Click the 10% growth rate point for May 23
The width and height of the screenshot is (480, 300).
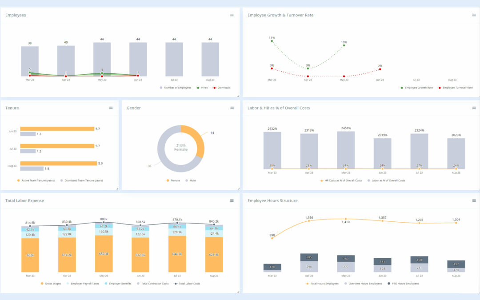tap(344, 45)
